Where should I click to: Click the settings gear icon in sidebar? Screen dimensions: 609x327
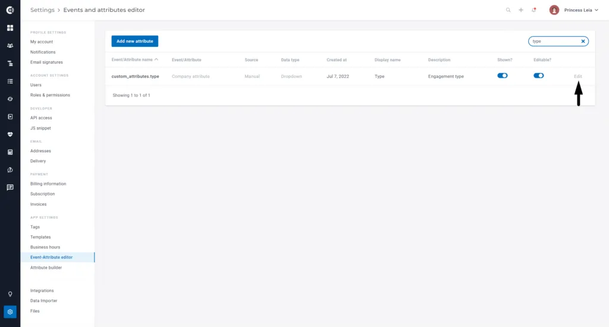[x=10, y=312]
